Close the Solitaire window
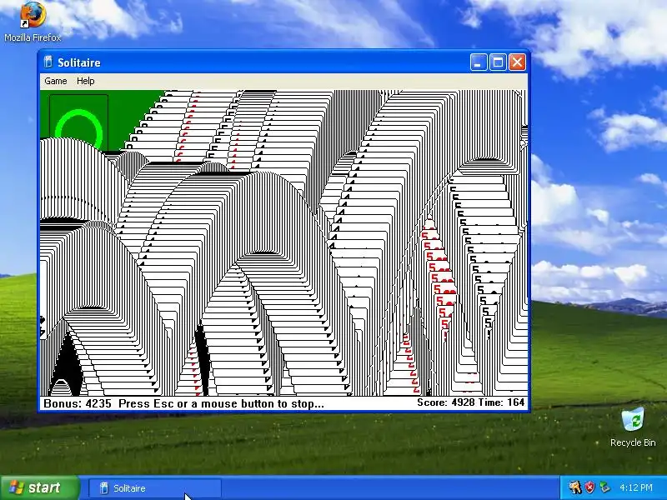The image size is (667, 500). tap(517, 62)
